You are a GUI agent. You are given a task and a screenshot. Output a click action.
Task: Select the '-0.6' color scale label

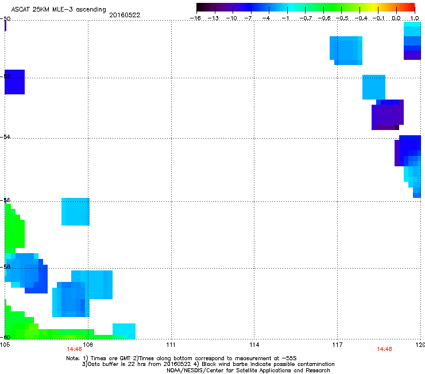point(324,18)
